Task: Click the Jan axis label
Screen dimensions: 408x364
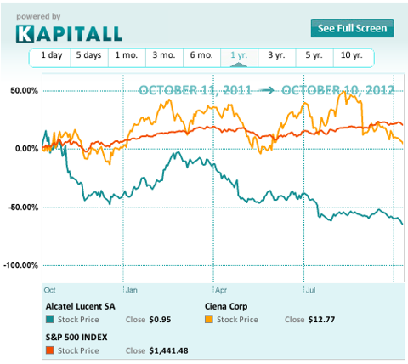Action: pyautogui.click(x=132, y=290)
